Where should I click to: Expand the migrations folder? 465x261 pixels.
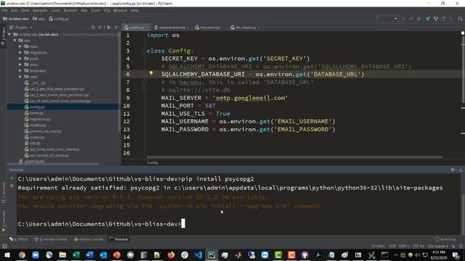(x=20, y=52)
